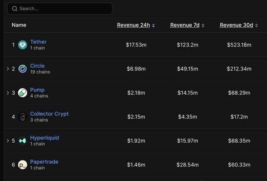Click the Revenue 30d column header
The image size is (267, 181).
click(236, 25)
